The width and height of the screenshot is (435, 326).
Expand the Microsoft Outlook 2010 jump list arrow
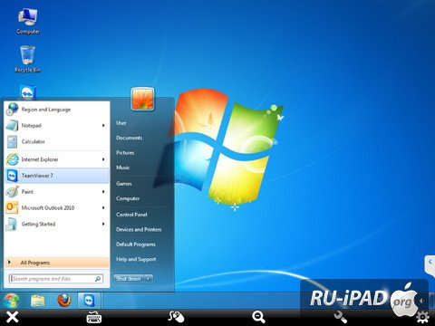click(x=103, y=207)
